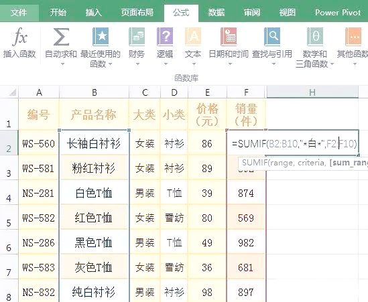This screenshot has width=368, height=302.
Task: Click price cell with value 98
Action: coord(207,291)
